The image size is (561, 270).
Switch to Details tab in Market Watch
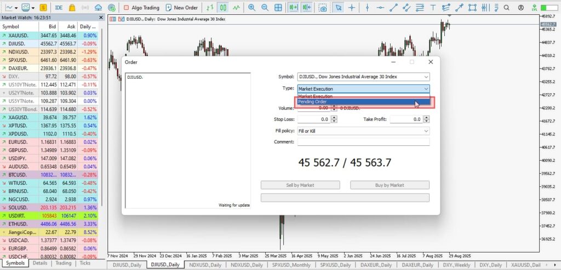pos(40,263)
